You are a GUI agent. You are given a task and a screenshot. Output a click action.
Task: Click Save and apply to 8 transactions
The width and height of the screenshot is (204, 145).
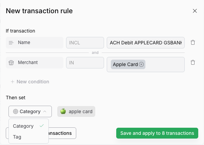[157, 133]
